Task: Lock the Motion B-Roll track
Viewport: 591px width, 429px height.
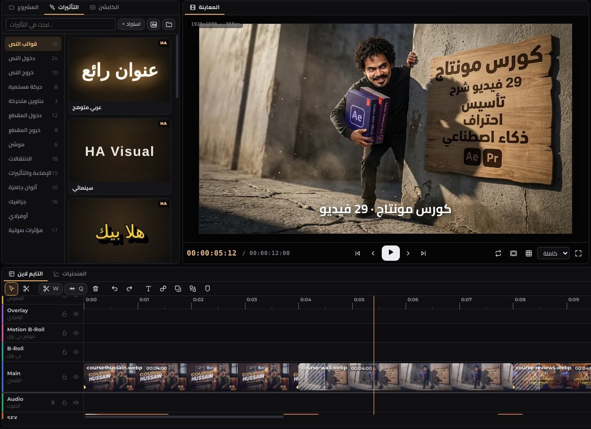Action: tap(64, 333)
